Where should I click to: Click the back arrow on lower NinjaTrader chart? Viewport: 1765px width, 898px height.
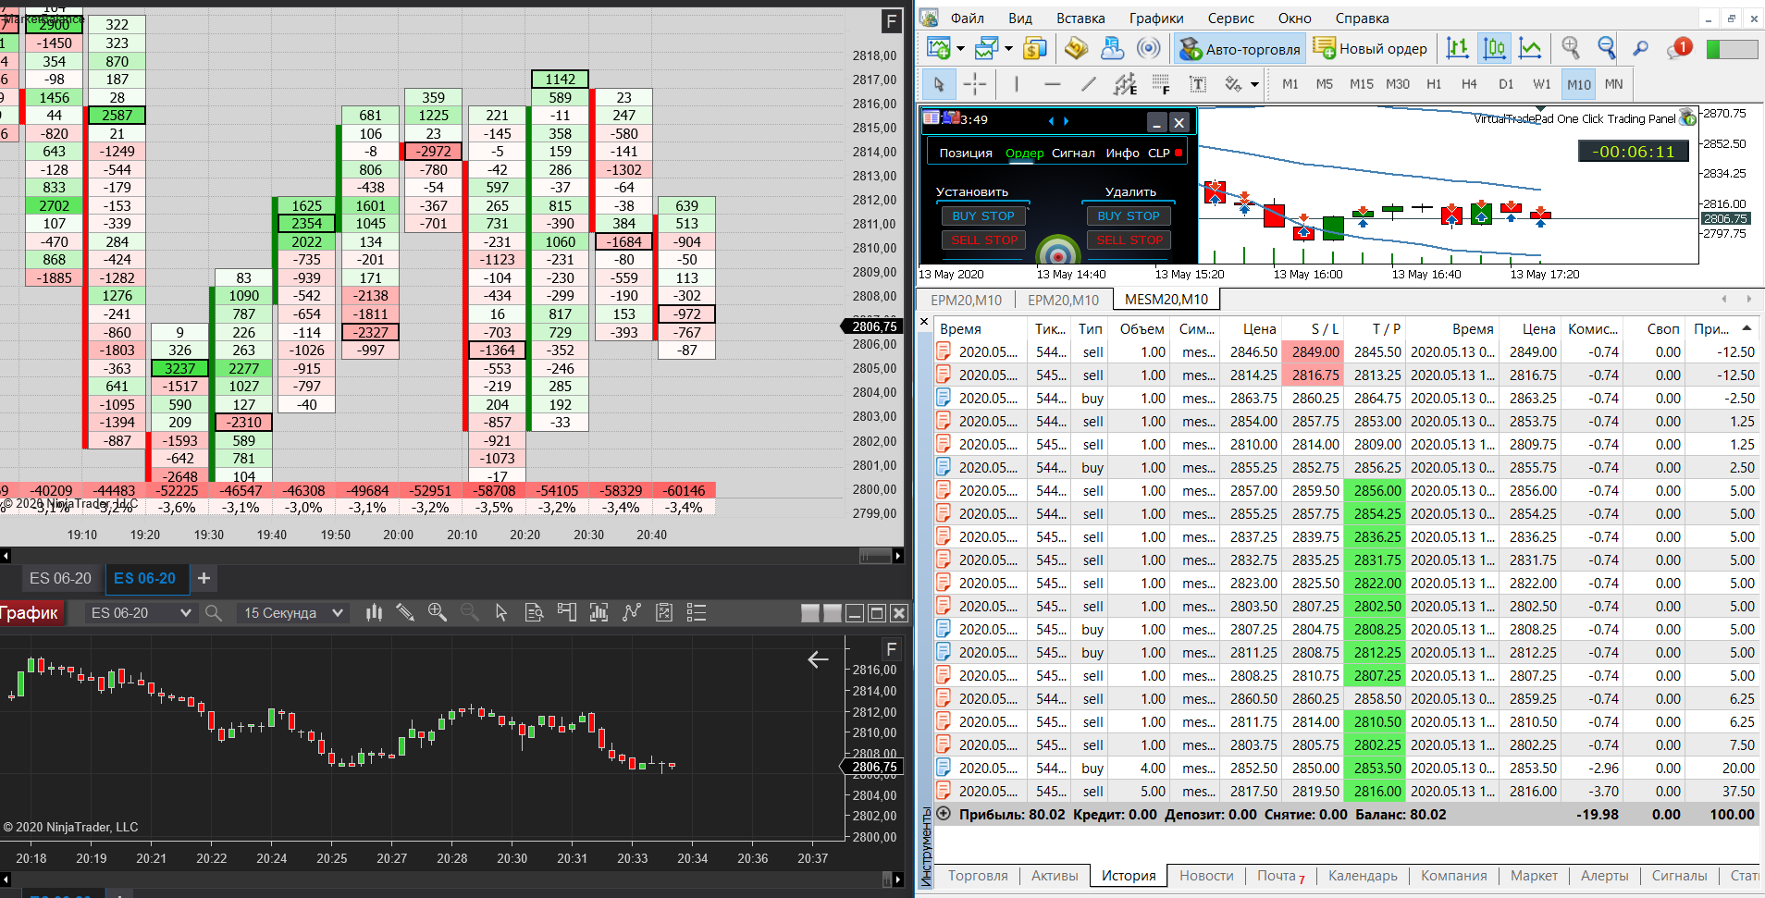point(818,659)
